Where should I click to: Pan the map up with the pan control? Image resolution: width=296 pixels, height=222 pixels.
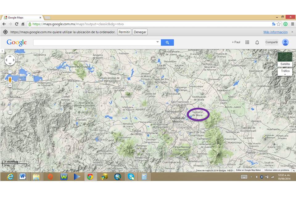[x=10, y=56]
